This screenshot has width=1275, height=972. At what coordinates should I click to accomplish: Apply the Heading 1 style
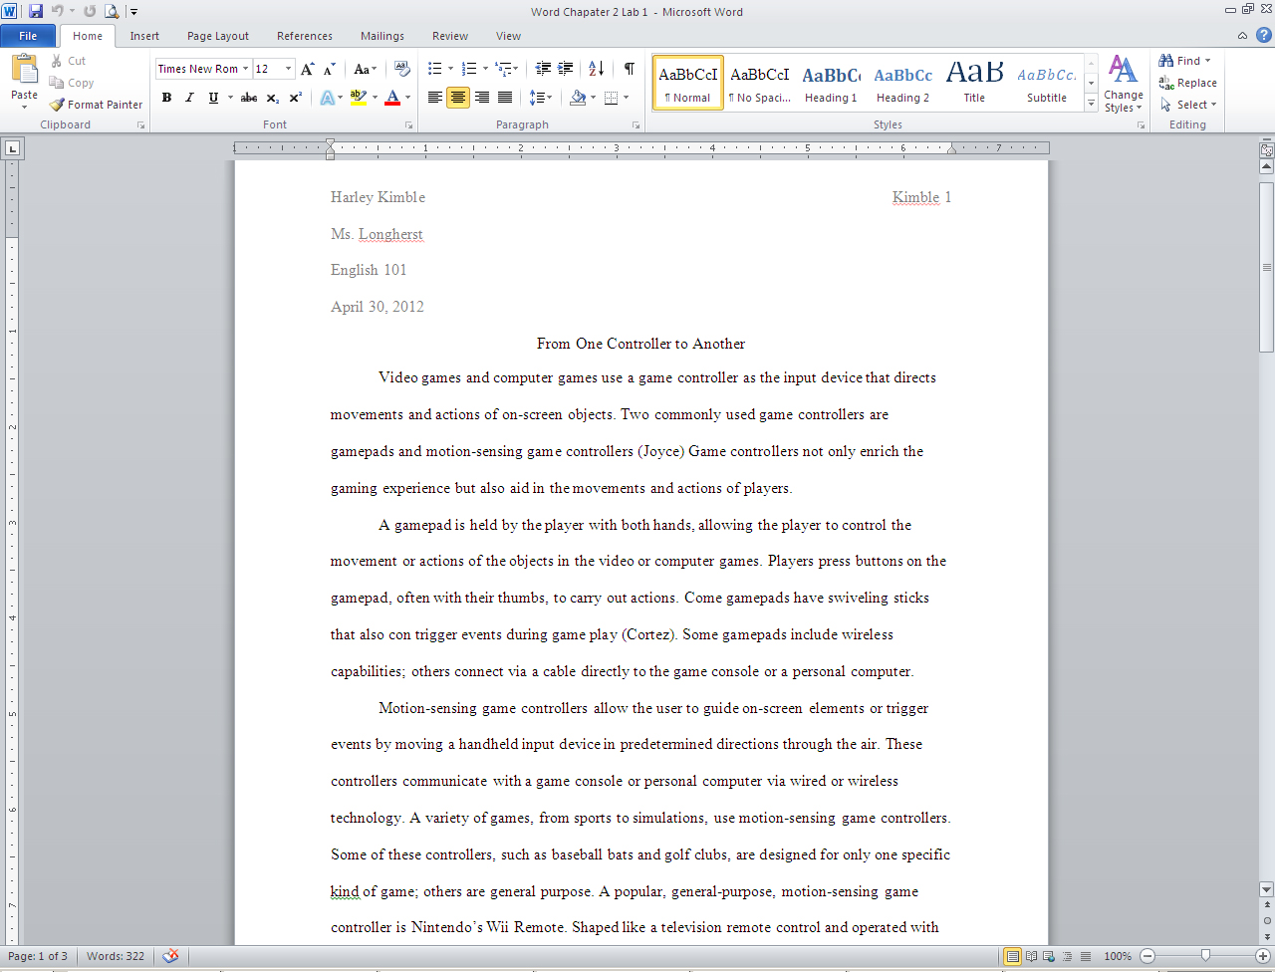pyautogui.click(x=831, y=84)
